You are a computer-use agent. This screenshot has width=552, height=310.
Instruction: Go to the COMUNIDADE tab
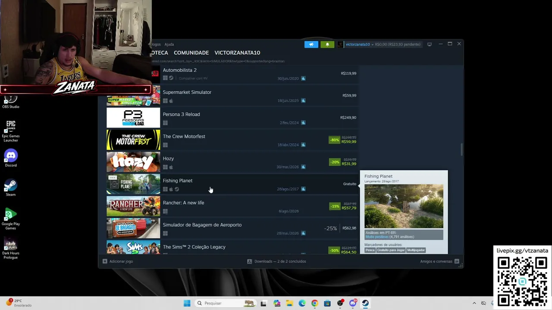click(x=191, y=53)
